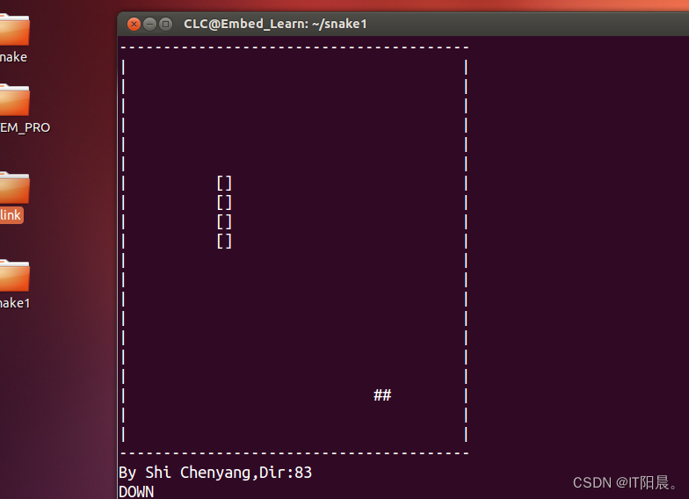This screenshot has width=689, height=499.
Task: Select the topmost desktop folder icon
Action: tap(14, 30)
